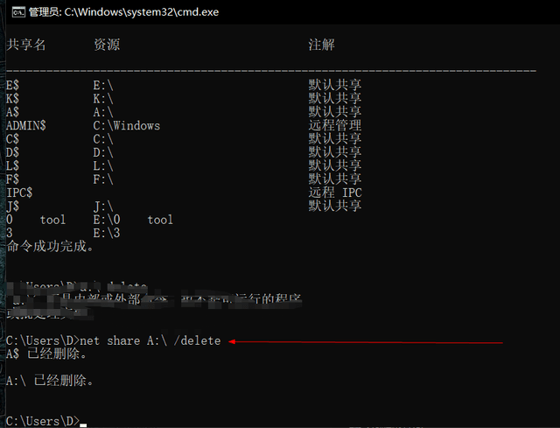Viewport: 560px width, 428px height.
Task: Click the 远程 IPC remark text
Action: [x=335, y=193]
